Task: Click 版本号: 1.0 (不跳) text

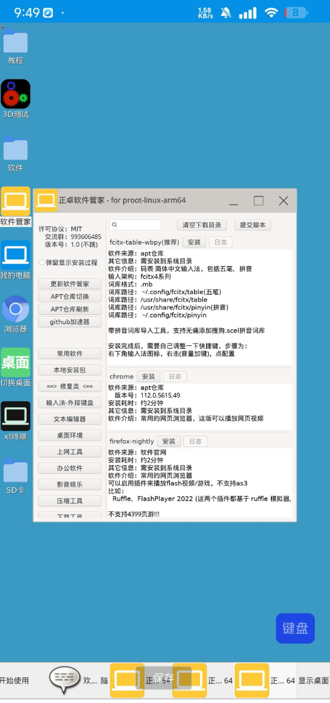Action: click(71, 244)
